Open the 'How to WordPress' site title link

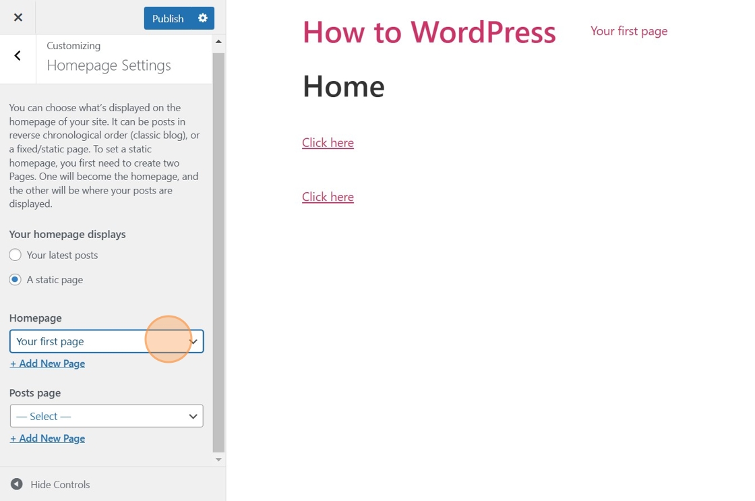tap(429, 32)
